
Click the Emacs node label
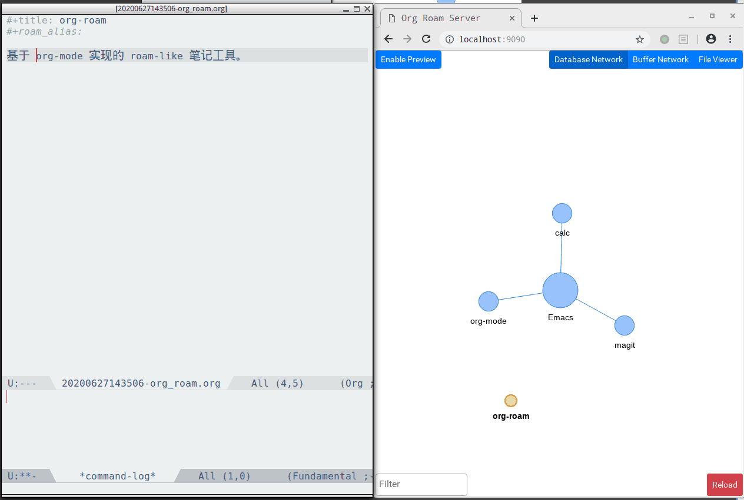pyautogui.click(x=560, y=317)
